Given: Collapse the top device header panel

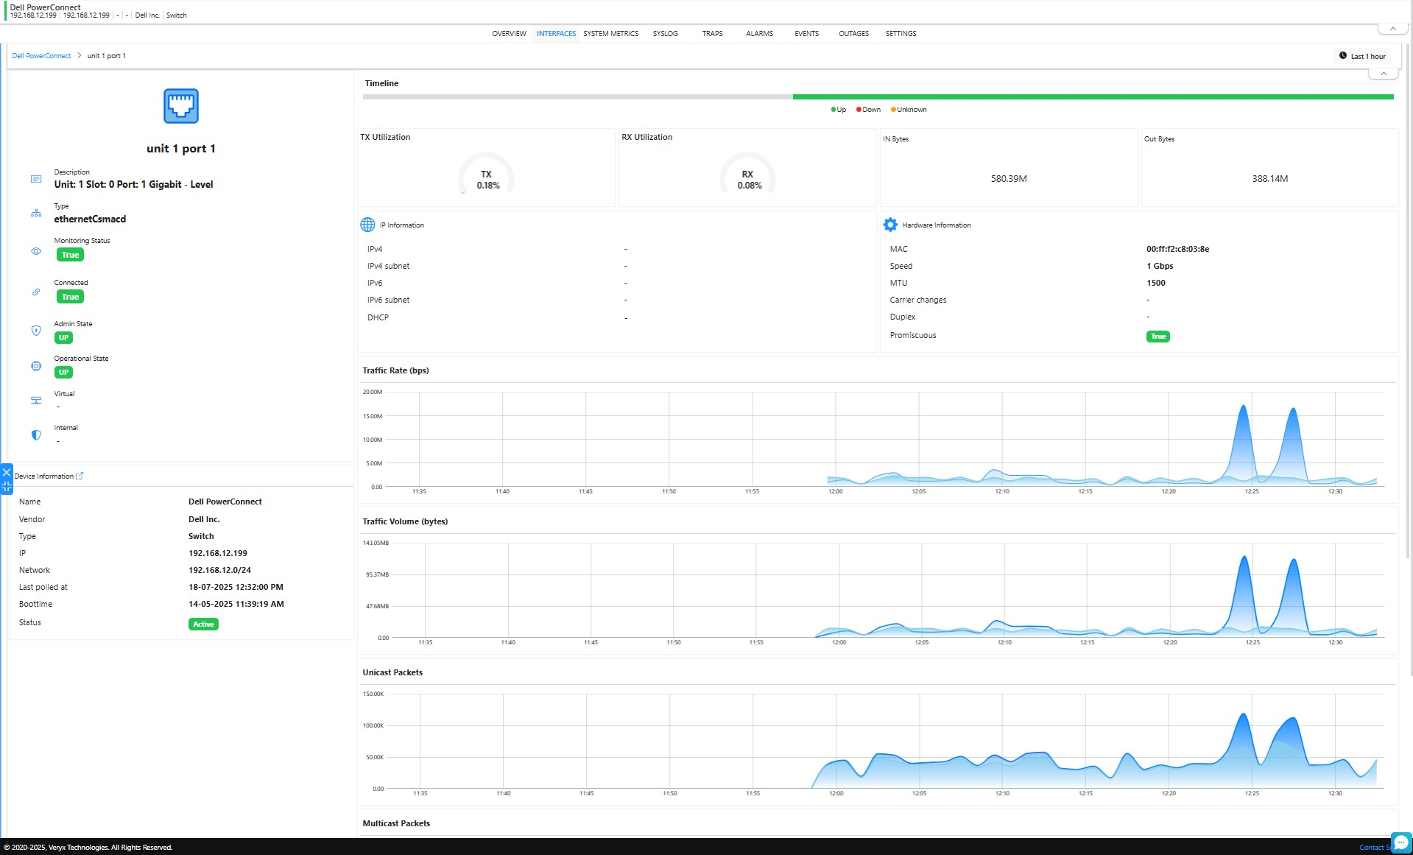Looking at the screenshot, I should pos(1392,29).
